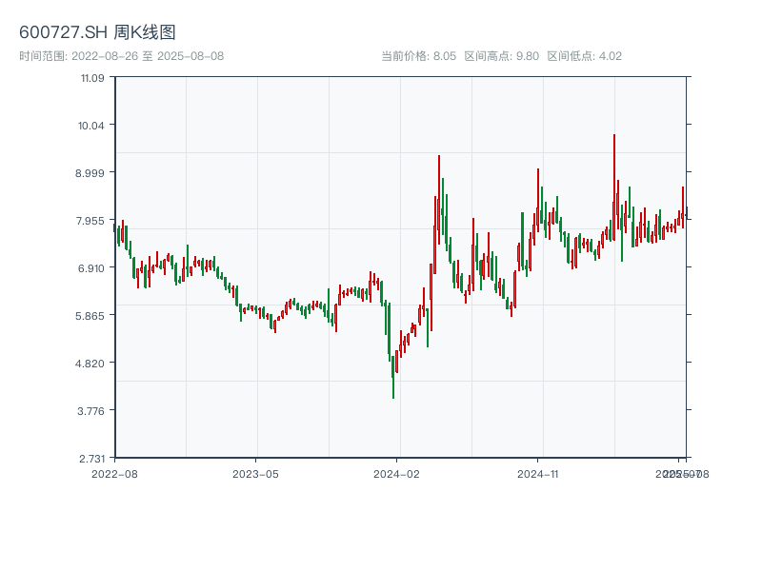Click the chart title 600727.SH 周K线图

(97, 32)
